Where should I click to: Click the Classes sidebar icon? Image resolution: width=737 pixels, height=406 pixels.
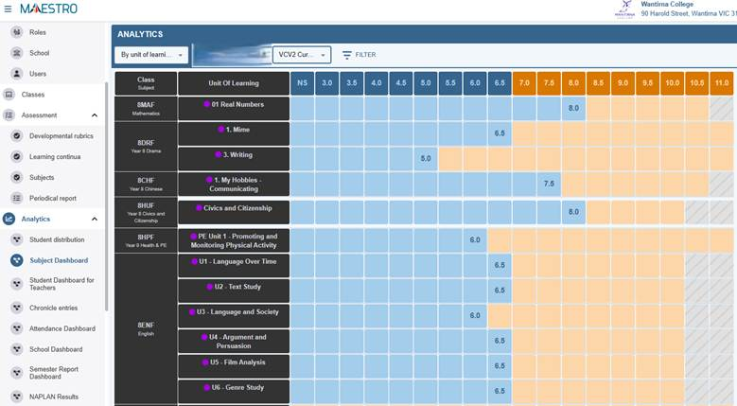9,95
